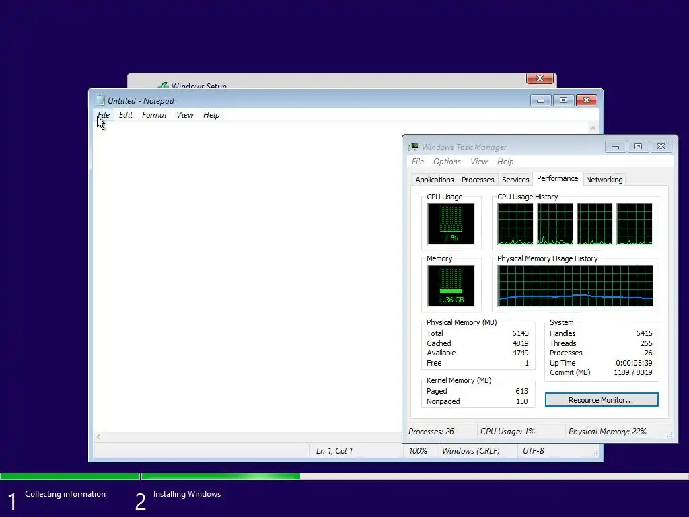Click the Task Manager resize grip
Image resolution: width=689 pixels, height=517 pixels.
(x=669, y=434)
